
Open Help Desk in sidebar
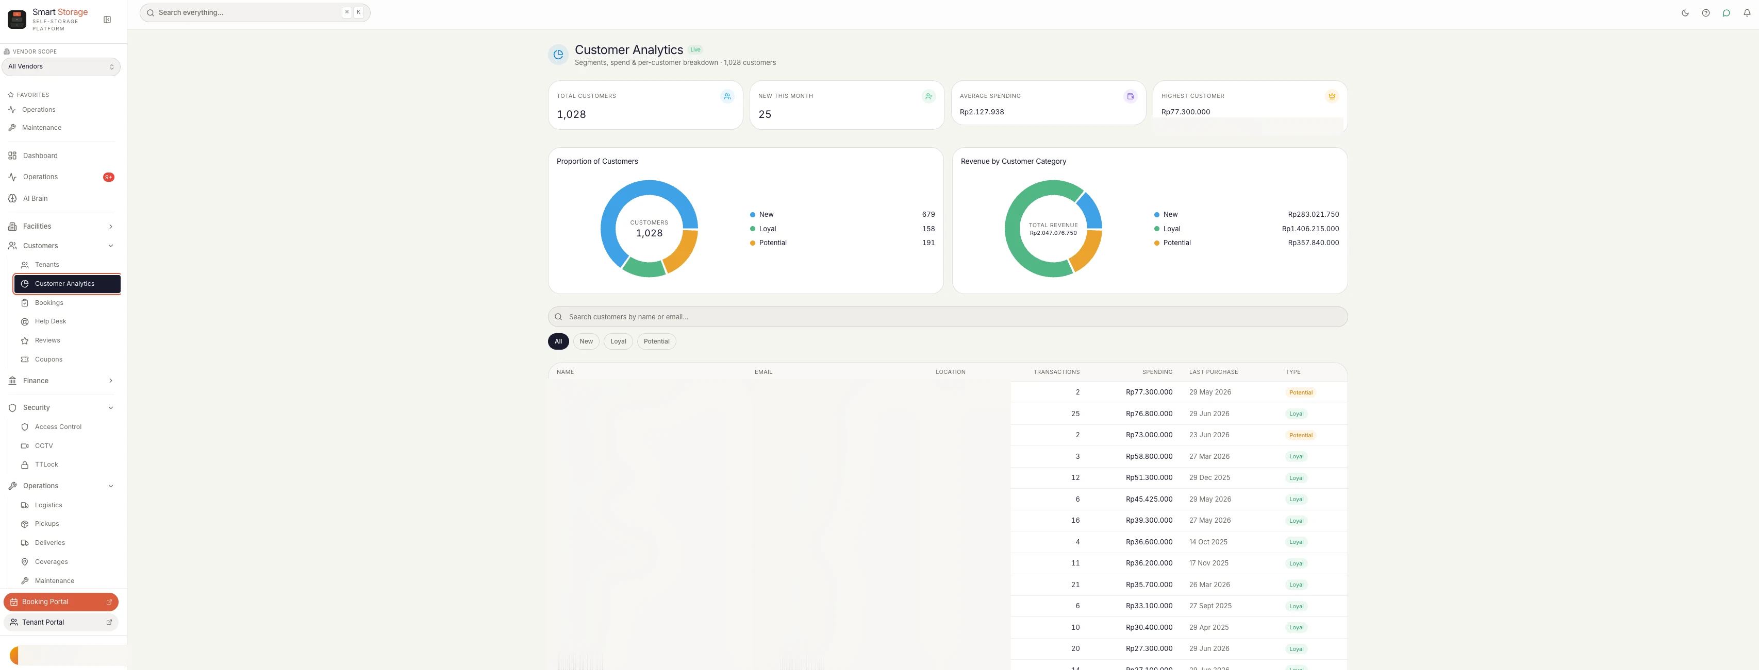click(67, 321)
